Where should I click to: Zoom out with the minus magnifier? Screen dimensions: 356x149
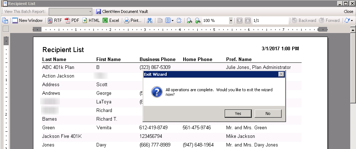click(189, 20)
